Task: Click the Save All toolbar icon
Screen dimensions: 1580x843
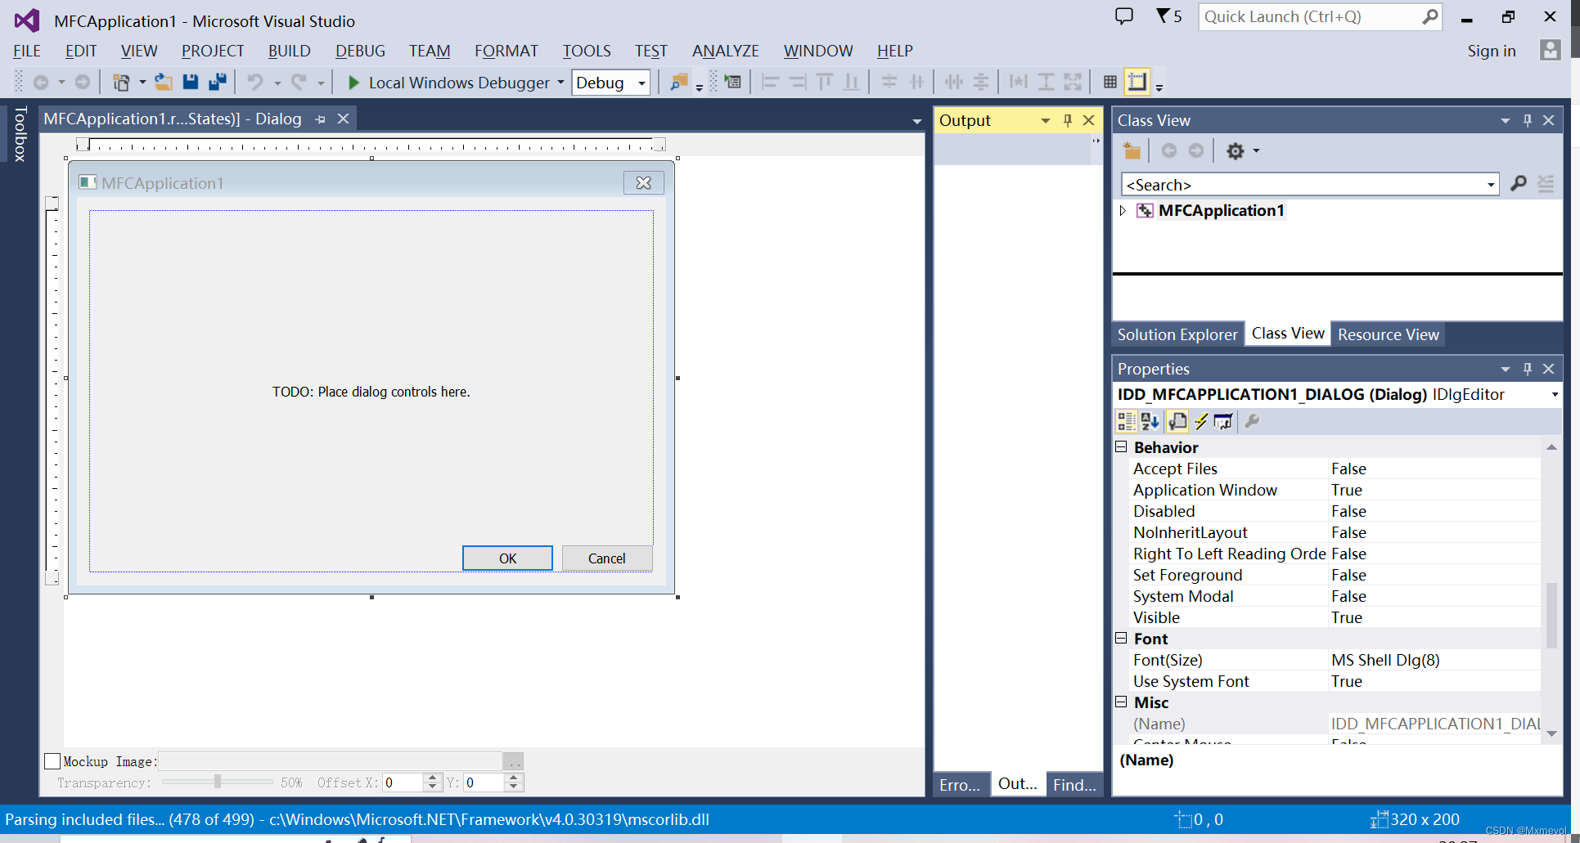Action: tap(218, 82)
